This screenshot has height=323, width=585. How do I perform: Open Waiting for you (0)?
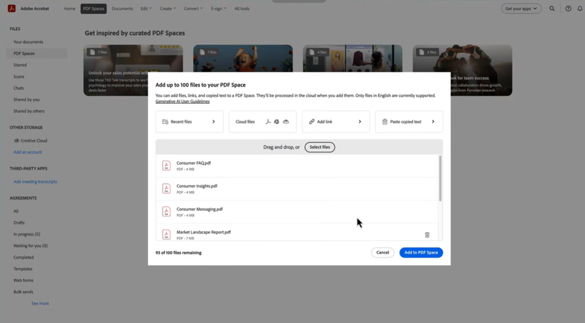(x=31, y=246)
